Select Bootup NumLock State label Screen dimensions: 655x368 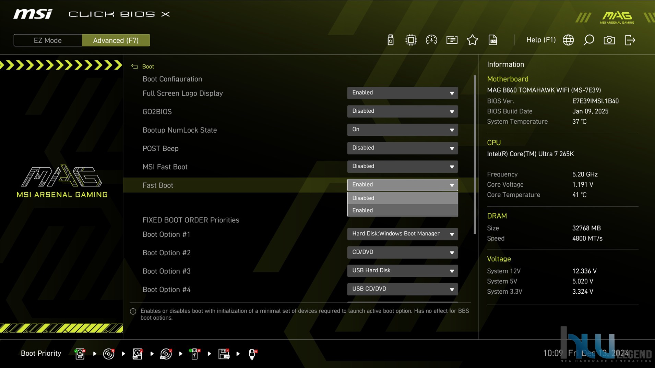[x=180, y=130]
